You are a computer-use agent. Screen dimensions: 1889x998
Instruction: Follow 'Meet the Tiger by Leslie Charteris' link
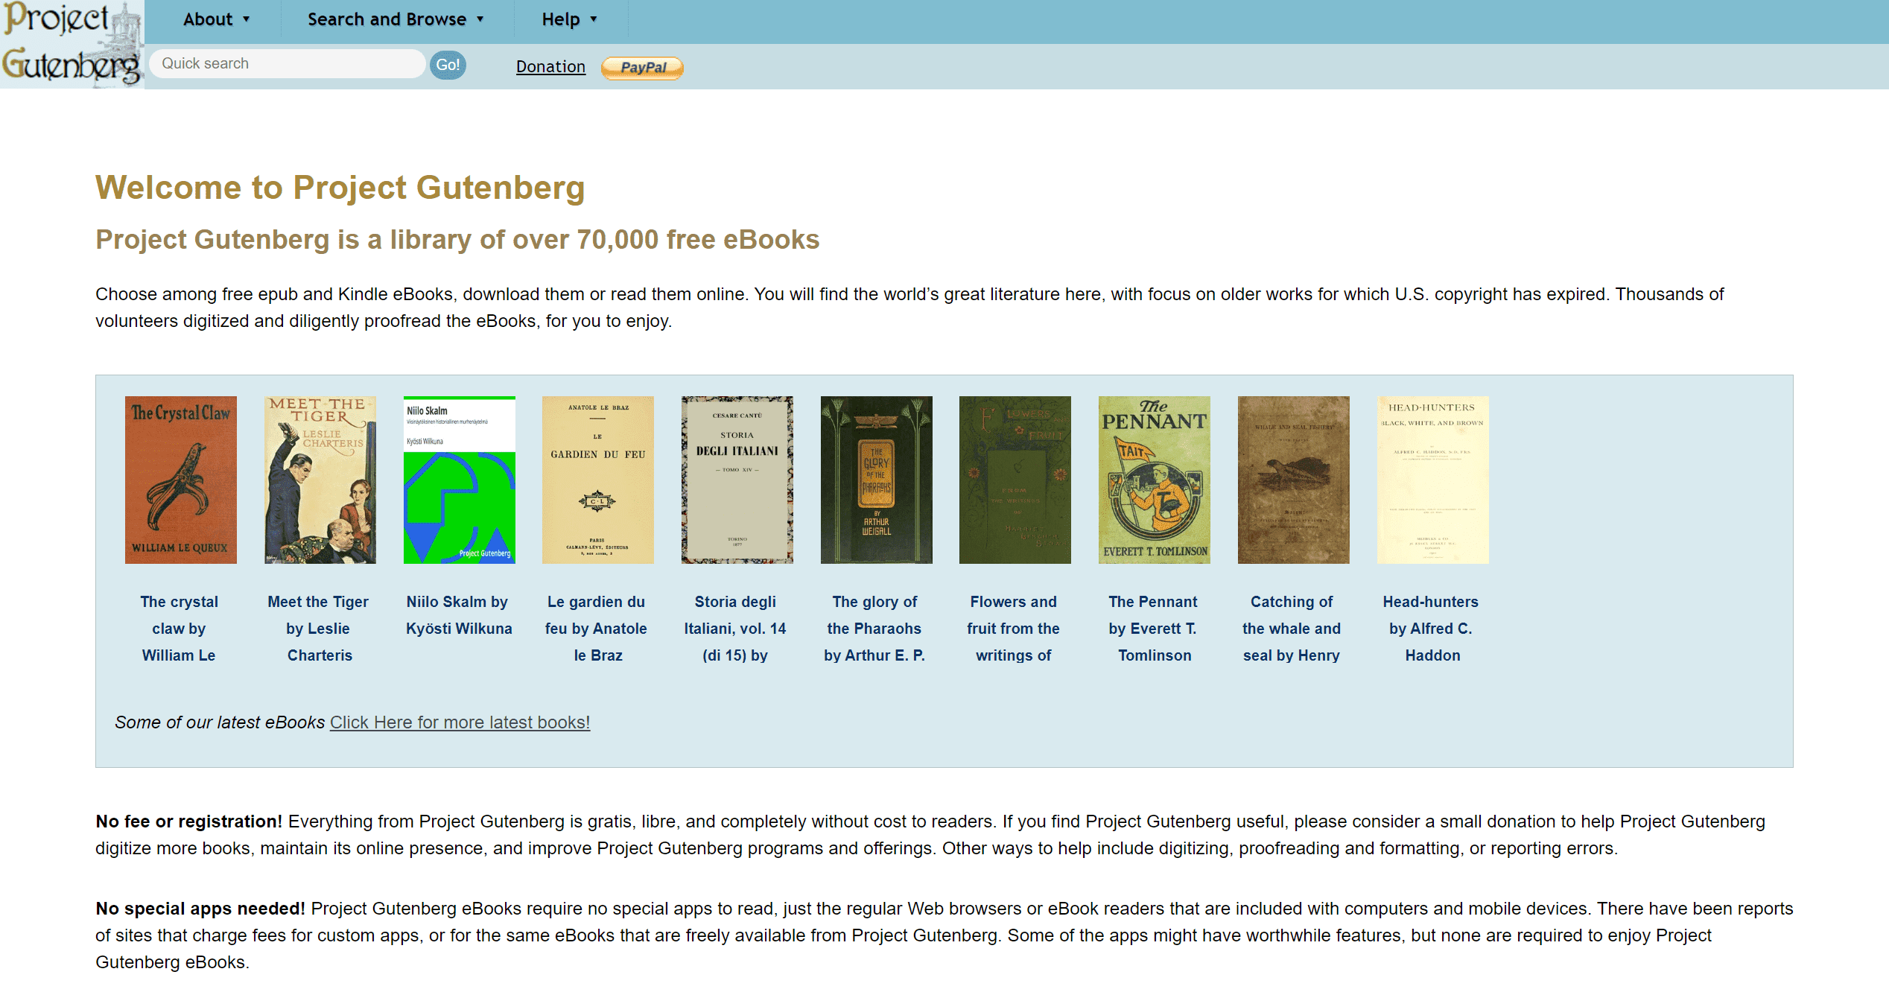319,629
